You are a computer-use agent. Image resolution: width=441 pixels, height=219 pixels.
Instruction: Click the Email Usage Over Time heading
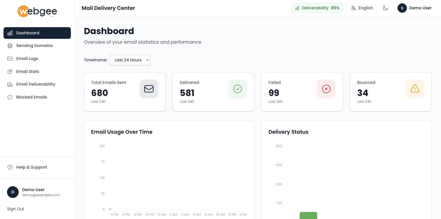(122, 132)
